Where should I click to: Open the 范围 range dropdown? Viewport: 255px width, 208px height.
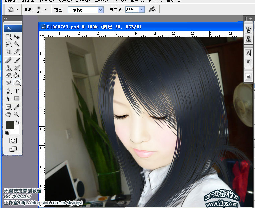tap(86, 10)
